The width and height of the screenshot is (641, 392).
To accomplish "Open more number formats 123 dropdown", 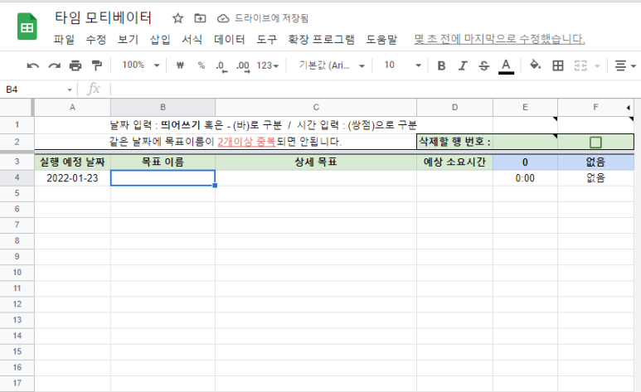I will [x=267, y=65].
